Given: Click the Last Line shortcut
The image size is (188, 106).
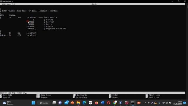Looking at the screenshot, I should [152, 97].
